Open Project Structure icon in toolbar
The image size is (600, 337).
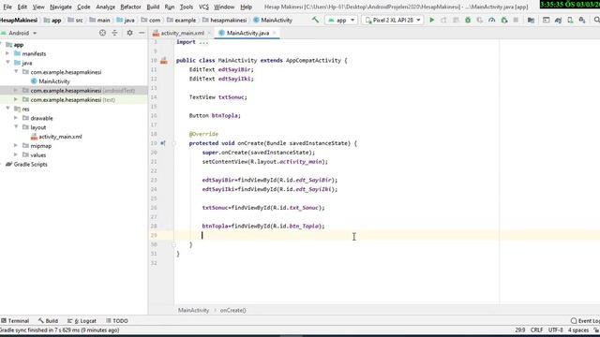(531, 20)
